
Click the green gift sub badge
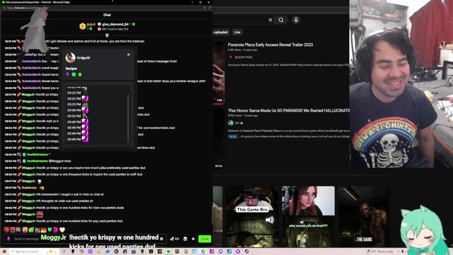[80, 74]
